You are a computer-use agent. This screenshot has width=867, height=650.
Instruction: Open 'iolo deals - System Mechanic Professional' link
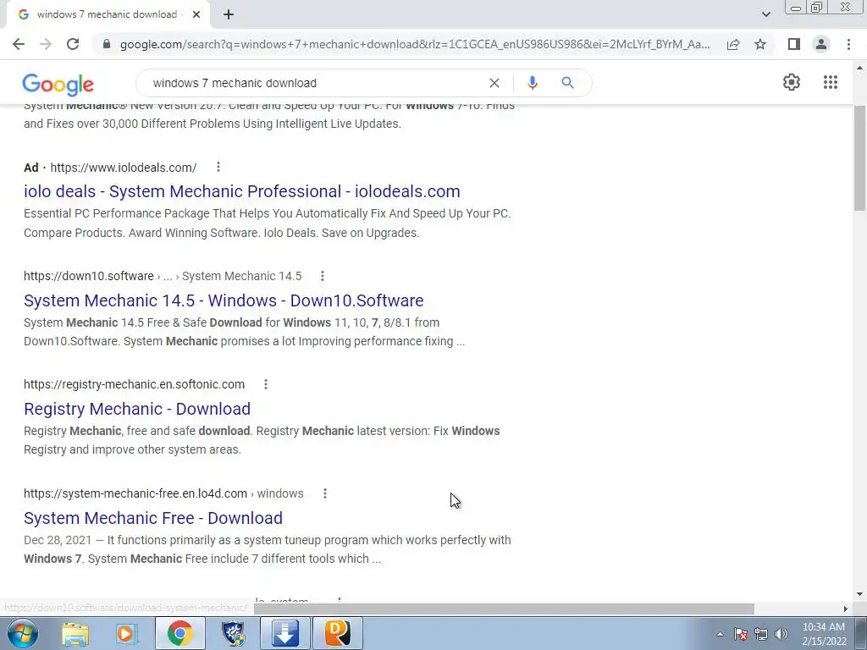click(x=241, y=191)
